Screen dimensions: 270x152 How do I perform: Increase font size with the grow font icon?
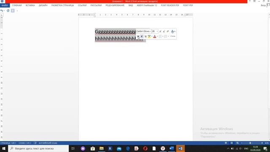tap(160, 31)
